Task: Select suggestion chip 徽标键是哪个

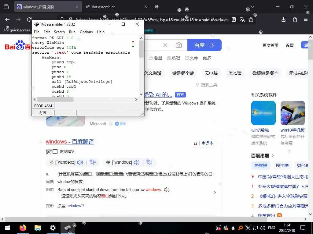Action: click(x=265, y=73)
